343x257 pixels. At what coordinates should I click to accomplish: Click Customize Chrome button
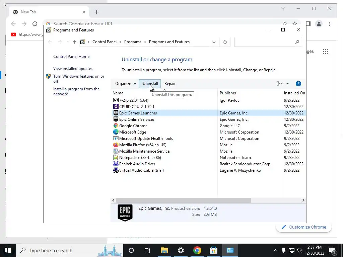304,227
